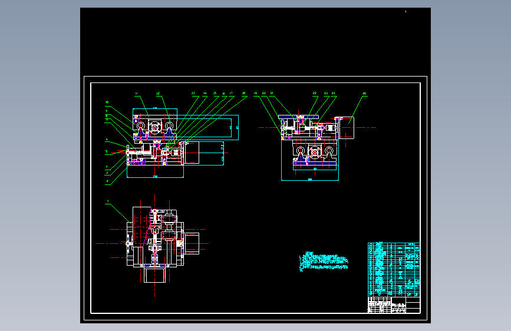Click the white title block at bottom right
The width and height of the screenshot is (511, 331).
[394, 305]
